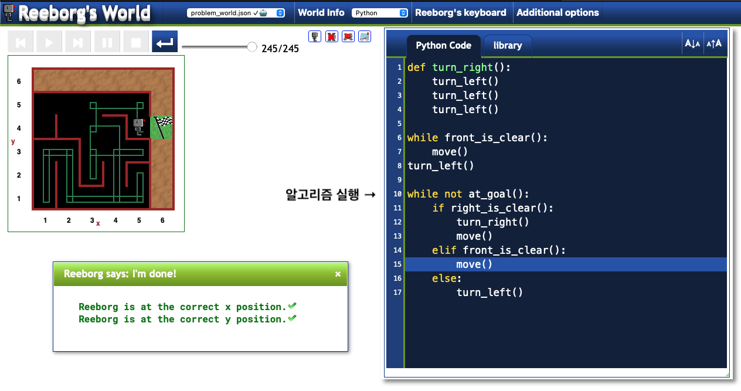
Task: Click 'turn_left()' on line 8
Action: 441,166
